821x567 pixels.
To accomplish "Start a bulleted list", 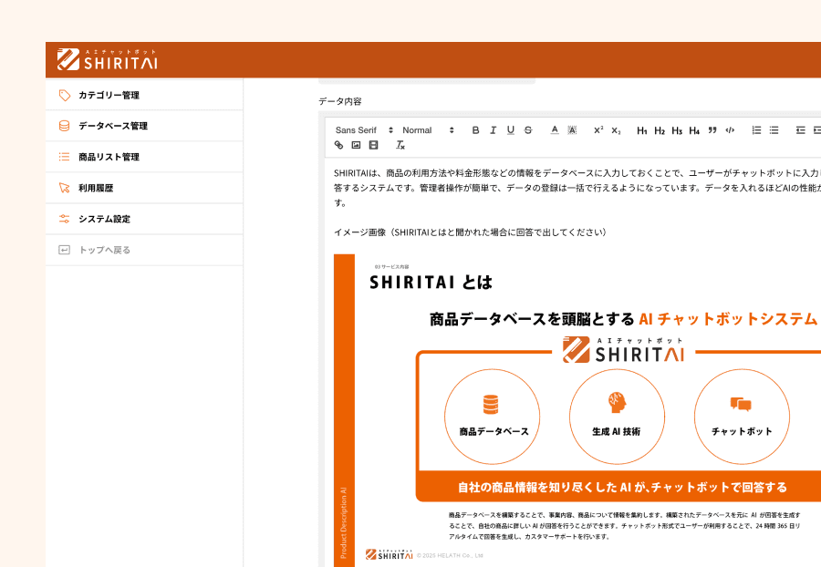I will (x=774, y=130).
